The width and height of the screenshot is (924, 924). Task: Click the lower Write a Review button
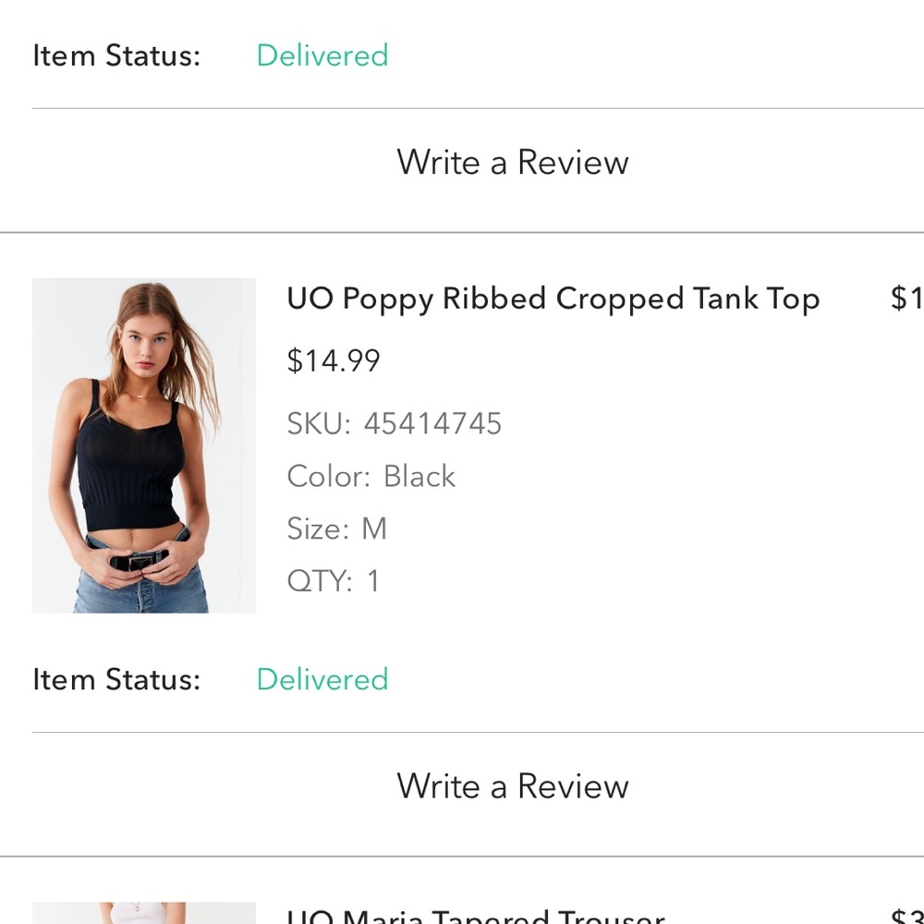pyautogui.click(x=512, y=786)
